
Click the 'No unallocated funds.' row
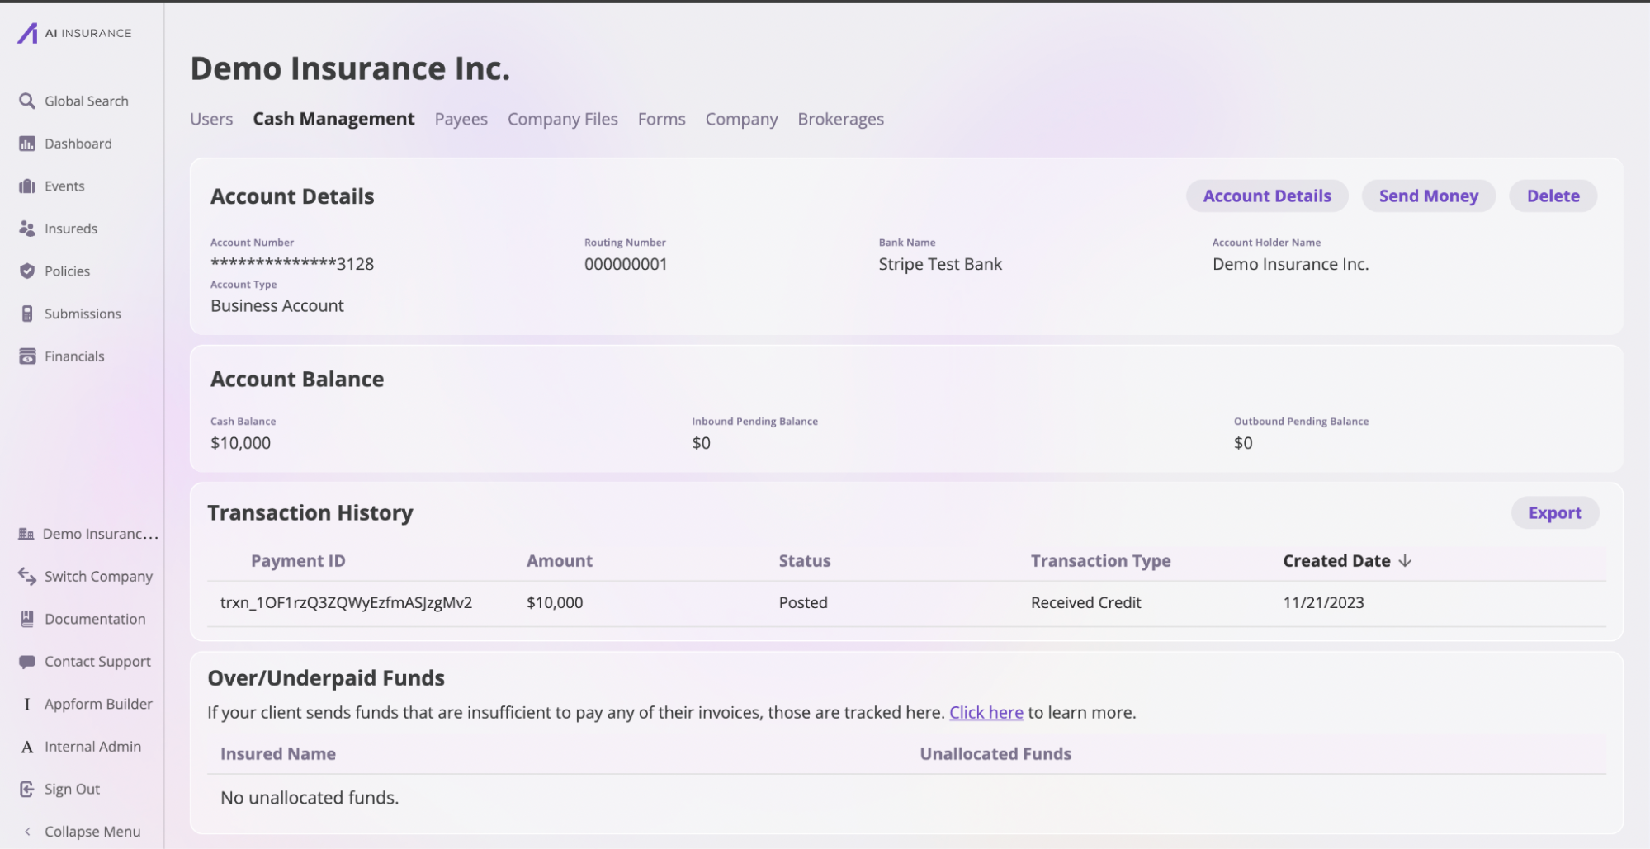pos(906,798)
